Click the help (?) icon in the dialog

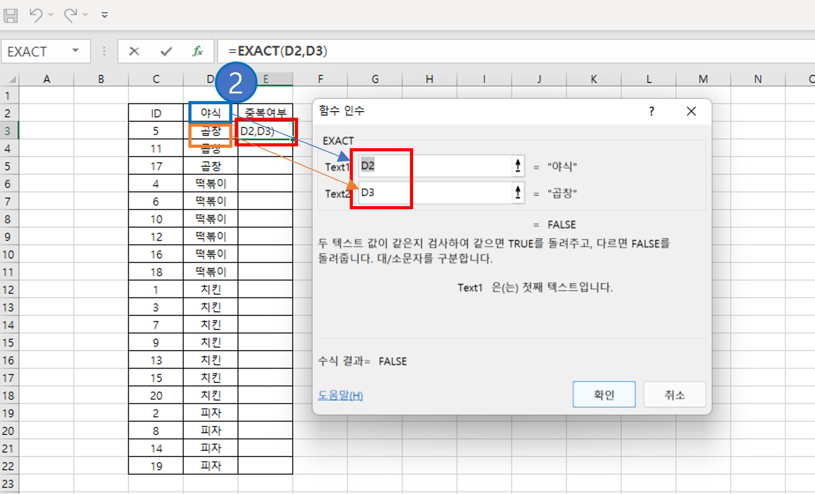[651, 111]
